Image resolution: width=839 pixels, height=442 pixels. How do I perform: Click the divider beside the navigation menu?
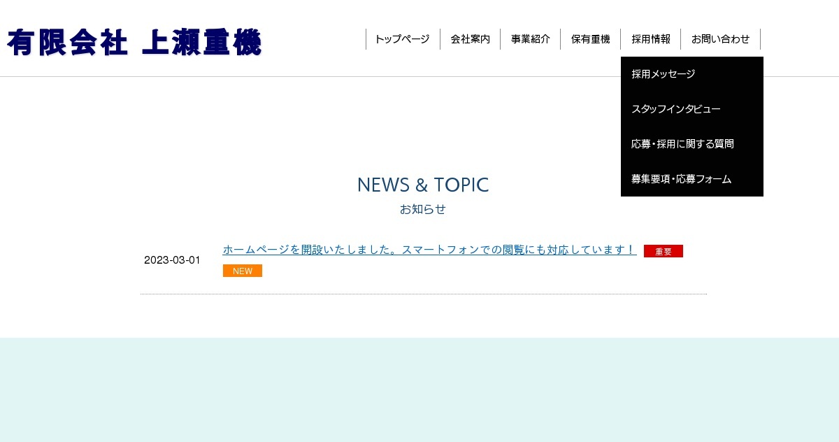(367, 39)
